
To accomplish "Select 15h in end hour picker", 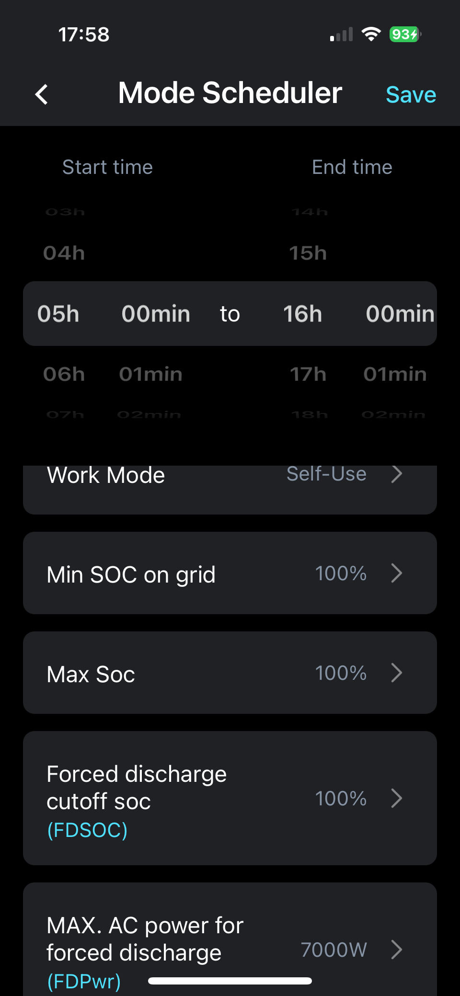I will click(x=308, y=253).
